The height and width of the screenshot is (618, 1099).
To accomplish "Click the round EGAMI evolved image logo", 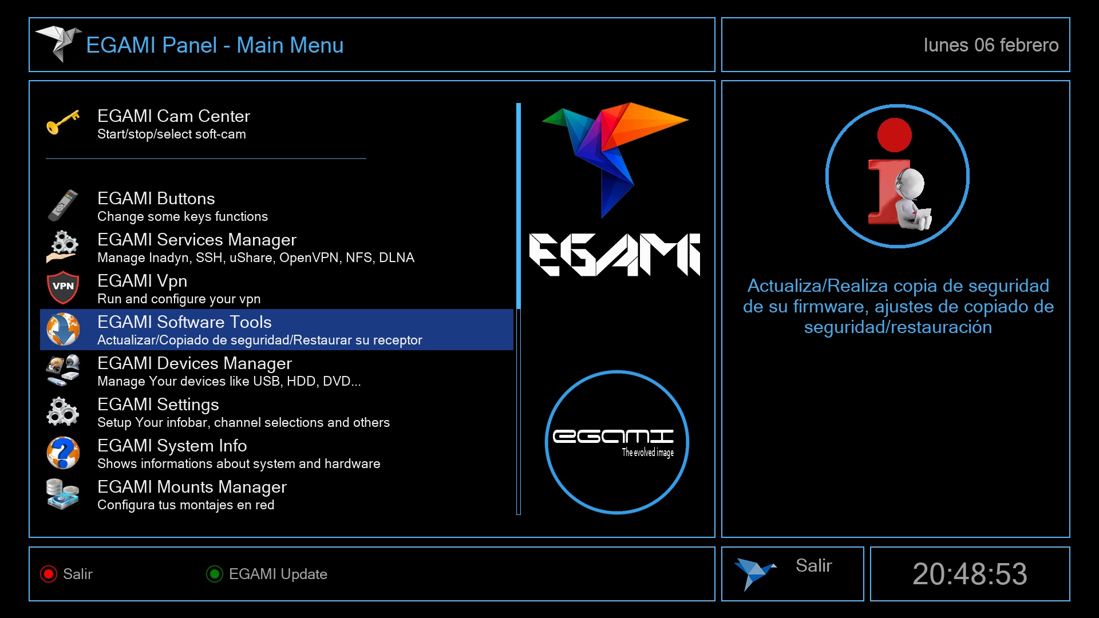I will [x=616, y=442].
